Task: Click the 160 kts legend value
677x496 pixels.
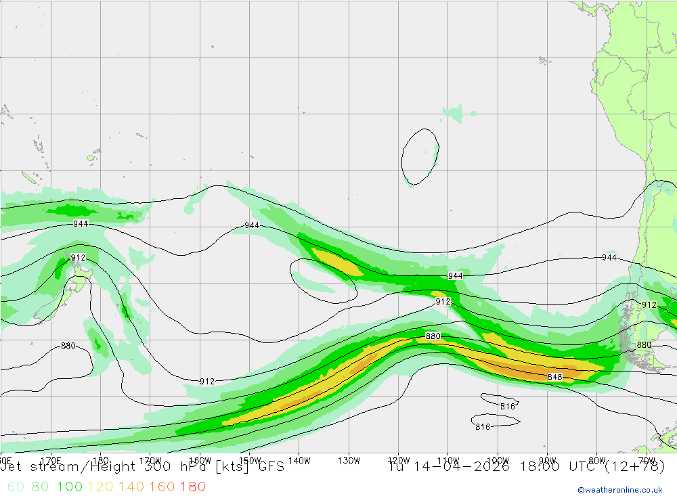Action: coord(162,487)
